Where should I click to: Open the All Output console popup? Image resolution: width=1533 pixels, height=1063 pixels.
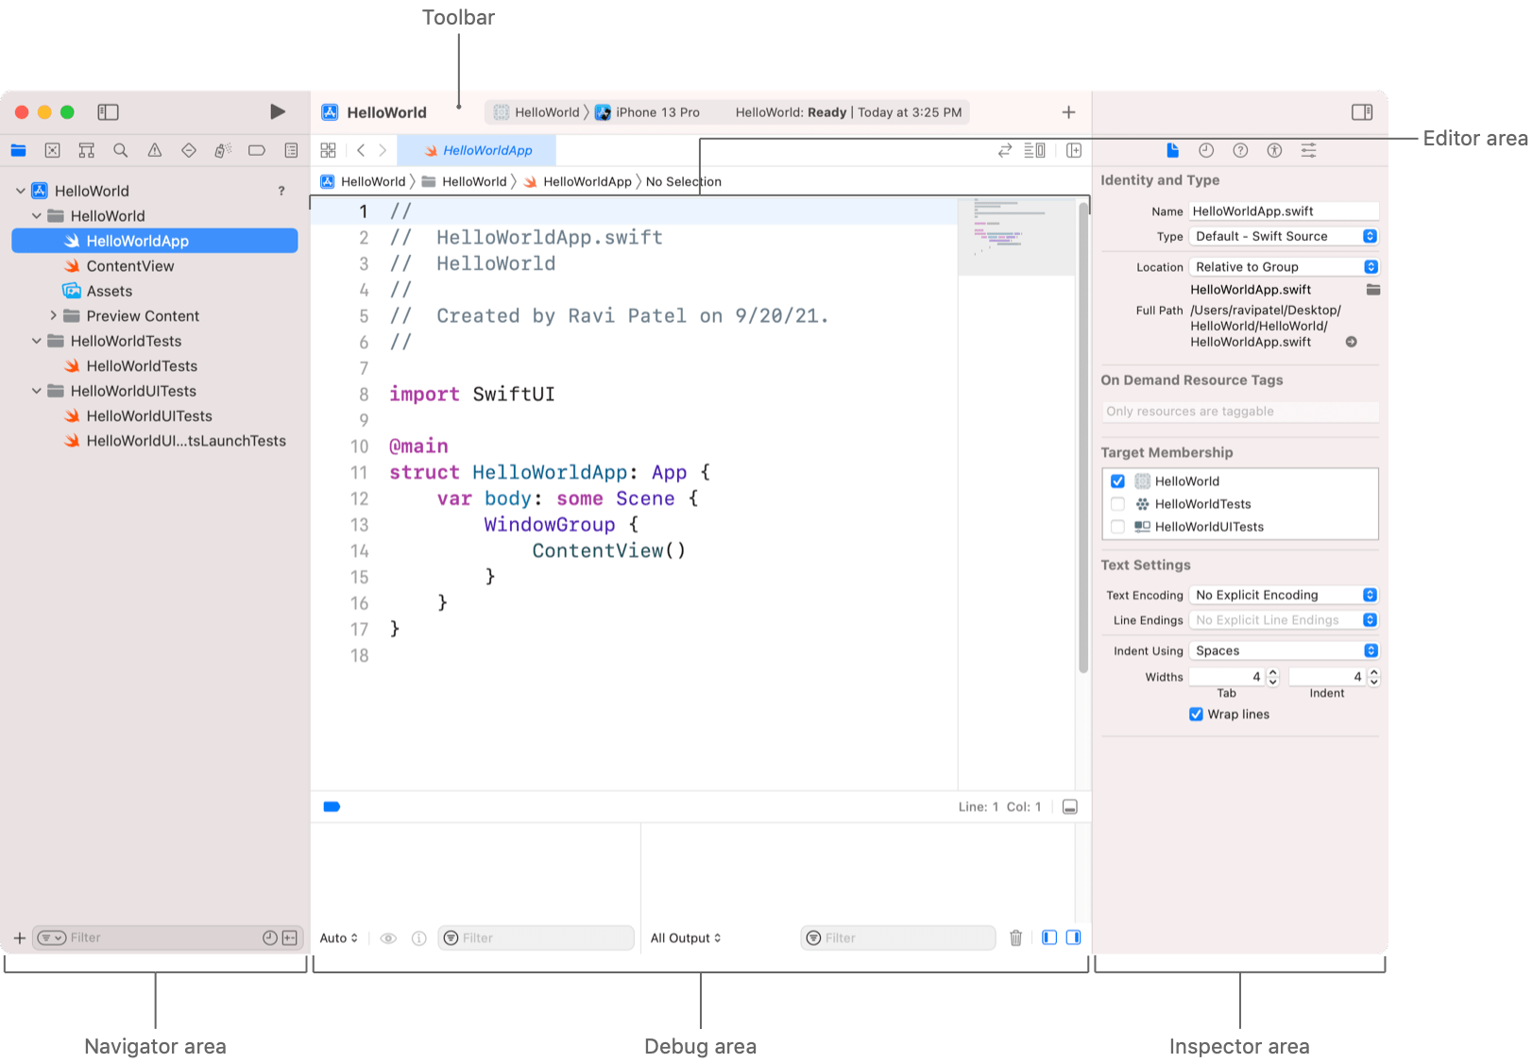pyautogui.click(x=686, y=937)
